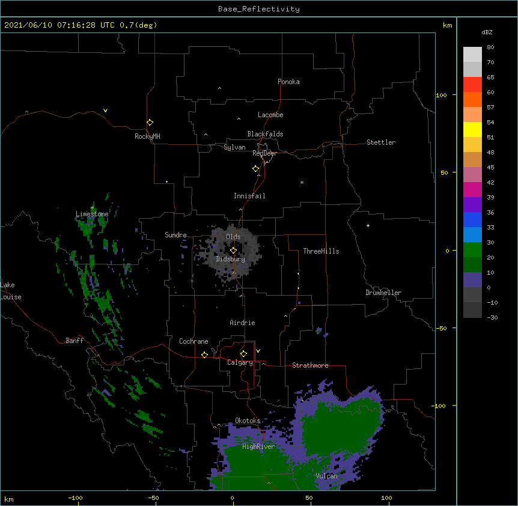Click the HighRiver label

click(258, 447)
